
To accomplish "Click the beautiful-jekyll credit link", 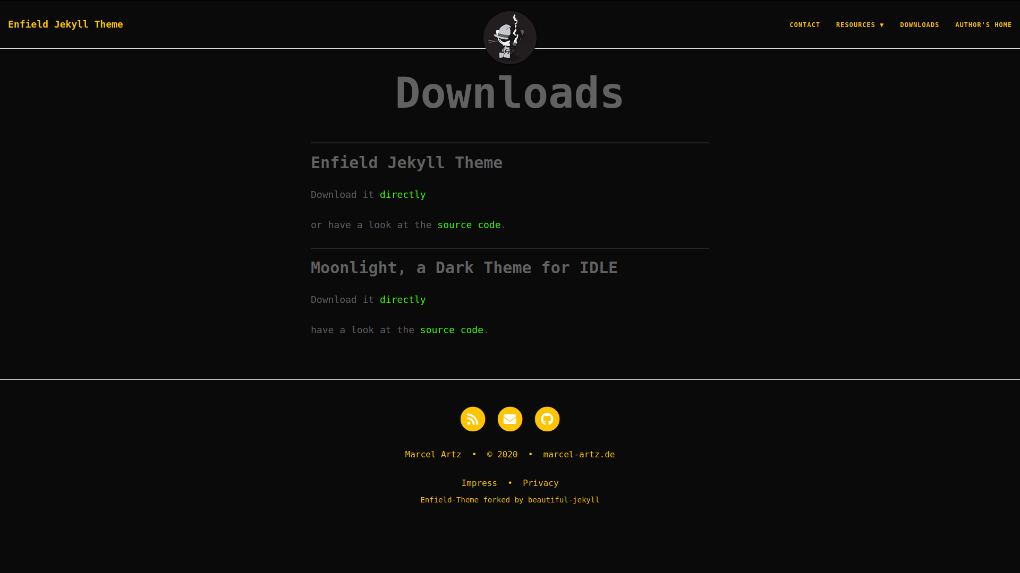I will coord(563,500).
